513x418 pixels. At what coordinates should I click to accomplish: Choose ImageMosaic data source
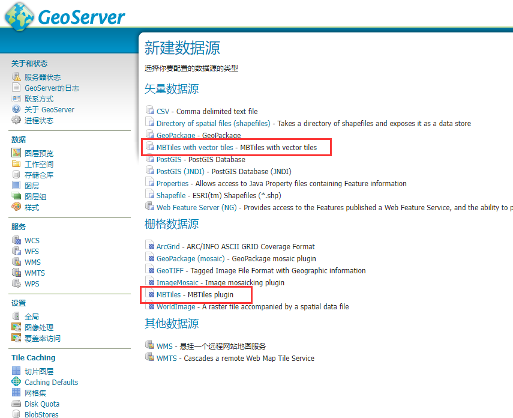pos(177,282)
